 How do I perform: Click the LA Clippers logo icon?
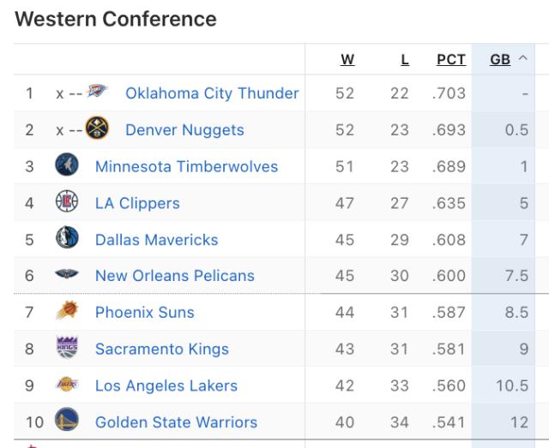coord(66,204)
